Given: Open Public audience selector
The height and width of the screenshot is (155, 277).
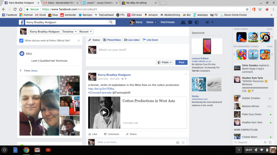Looking at the screenshot, I should tap(164, 62).
